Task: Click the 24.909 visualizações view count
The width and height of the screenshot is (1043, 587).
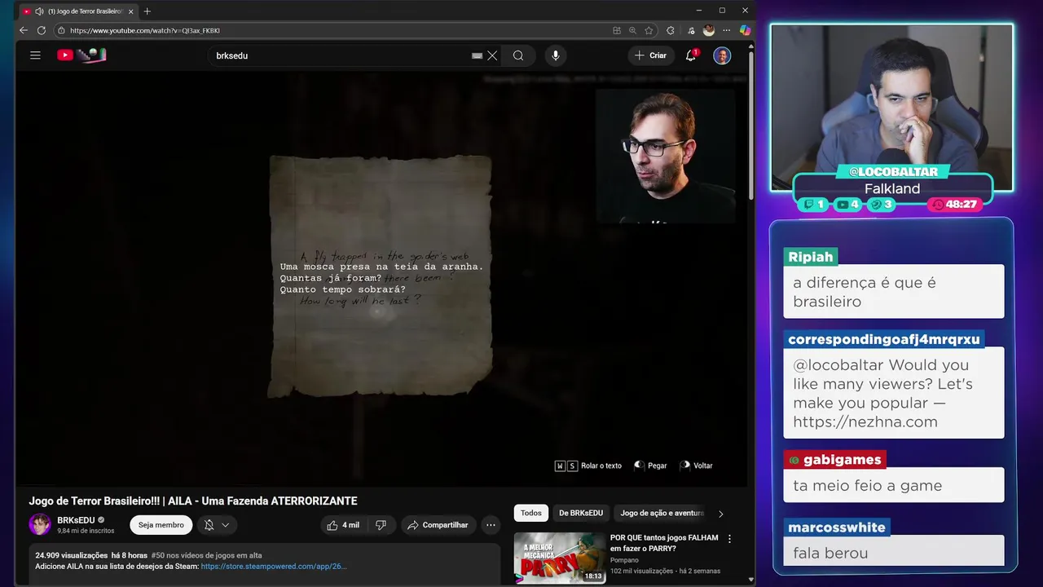Action: [71, 555]
